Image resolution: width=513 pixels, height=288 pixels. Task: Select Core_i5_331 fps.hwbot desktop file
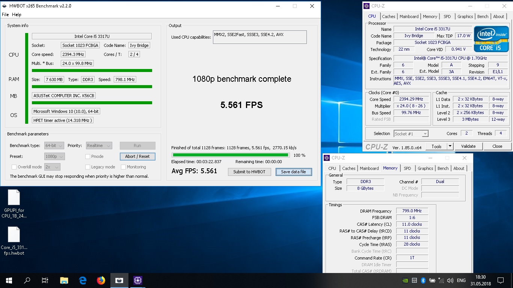[14, 241]
